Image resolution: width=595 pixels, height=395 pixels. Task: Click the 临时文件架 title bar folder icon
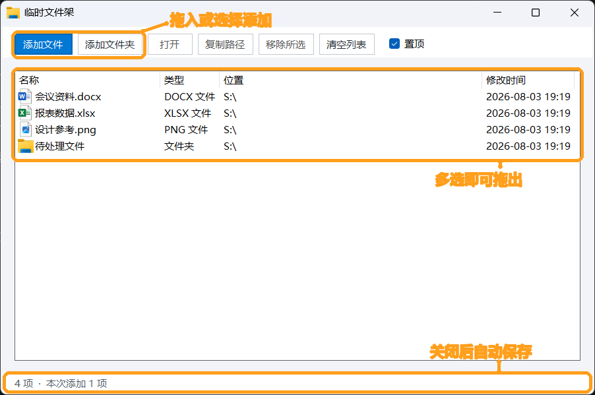[x=13, y=13]
